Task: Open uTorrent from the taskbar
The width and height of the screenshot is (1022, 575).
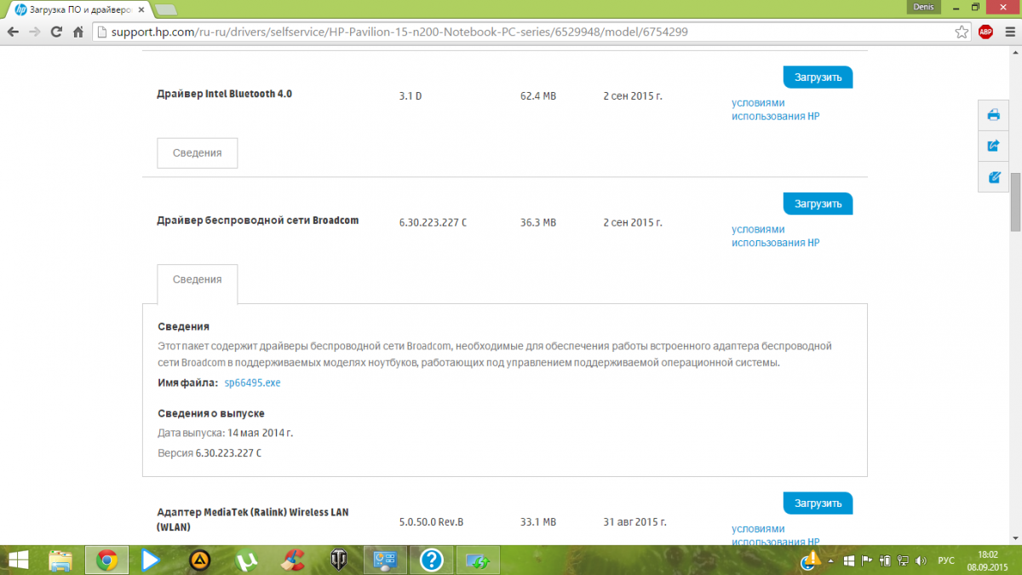Action: point(246,560)
